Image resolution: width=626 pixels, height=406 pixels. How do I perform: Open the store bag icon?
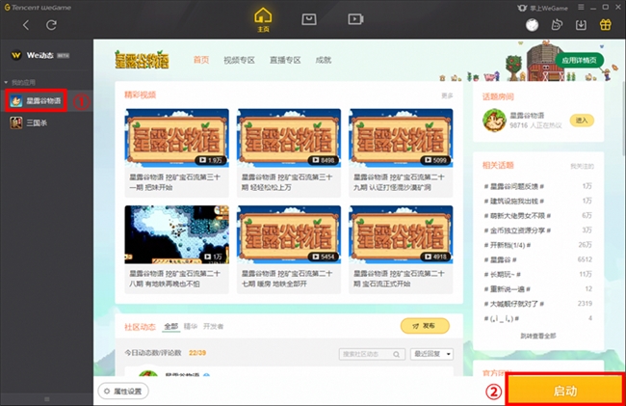point(309,19)
